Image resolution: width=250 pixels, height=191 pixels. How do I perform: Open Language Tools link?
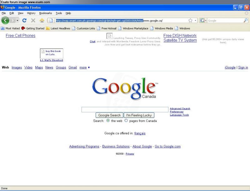coord(179,115)
